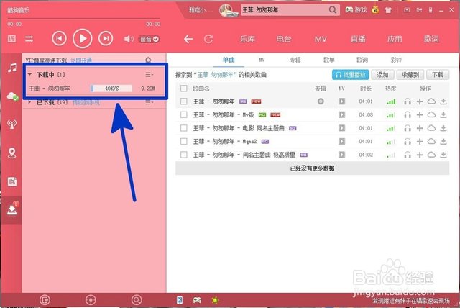Check the first 王菲 - 匆匆那年 row
This screenshot has height=308, width=460.
point(184,101)
